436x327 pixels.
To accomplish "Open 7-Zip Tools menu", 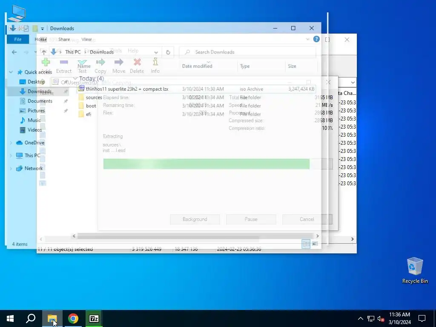I will point(116,51).
